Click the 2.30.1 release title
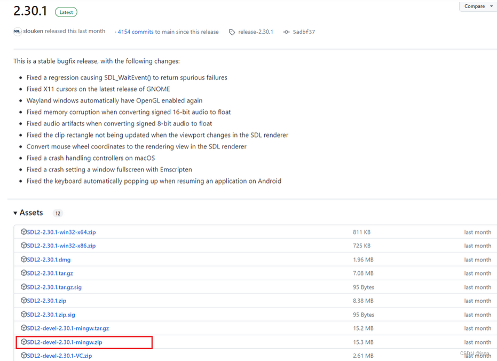The width and height of the screenshot is (497, 361). (30, 11)
